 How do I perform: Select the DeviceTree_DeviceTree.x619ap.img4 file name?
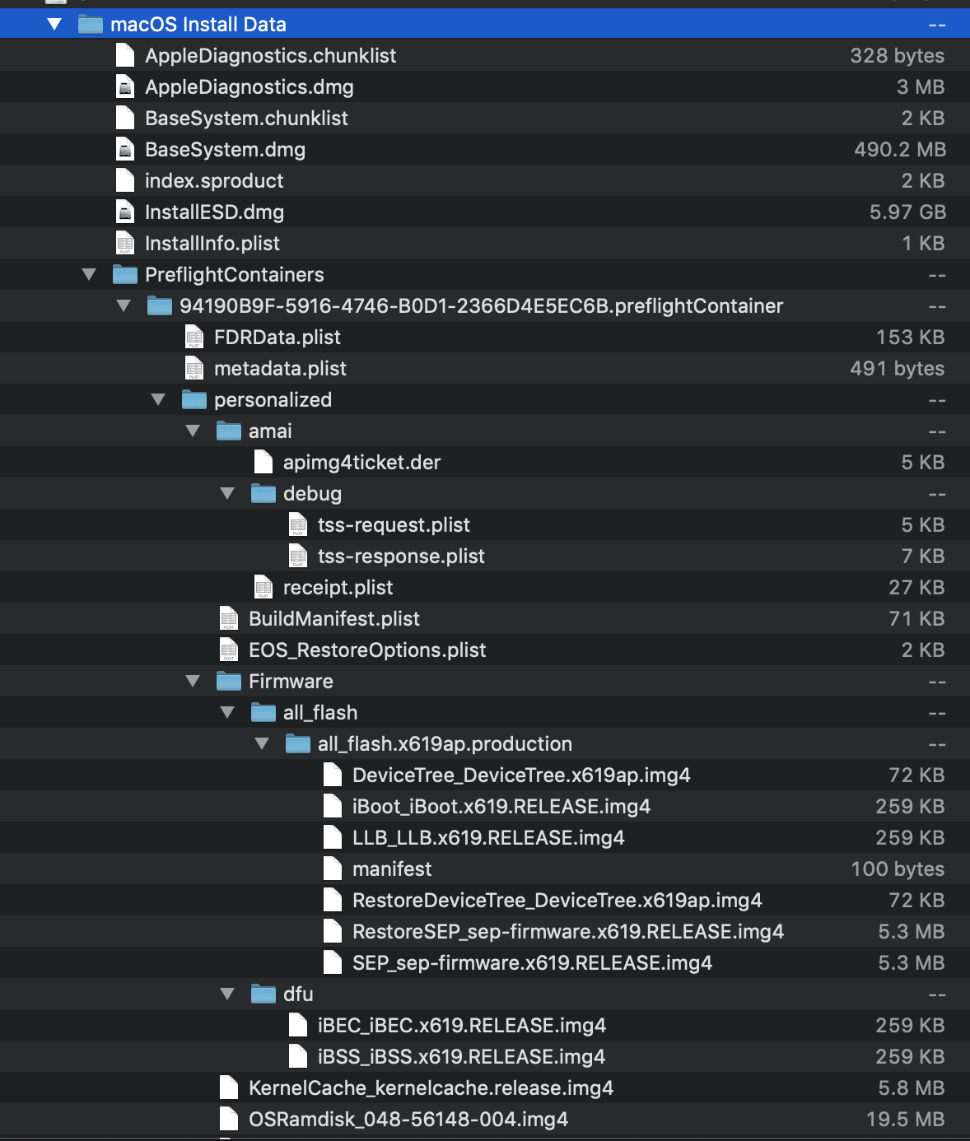click(521, 775)
